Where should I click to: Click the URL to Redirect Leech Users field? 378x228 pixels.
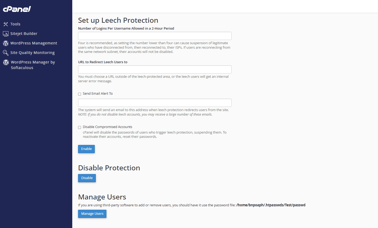(155, 70)
